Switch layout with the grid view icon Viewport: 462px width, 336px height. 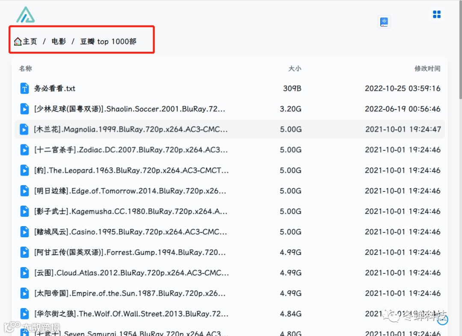[437, 14]
